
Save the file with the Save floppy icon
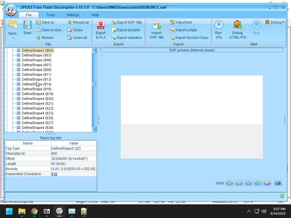(x=27, y=28)
